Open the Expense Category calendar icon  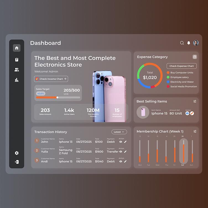(195, 57)
